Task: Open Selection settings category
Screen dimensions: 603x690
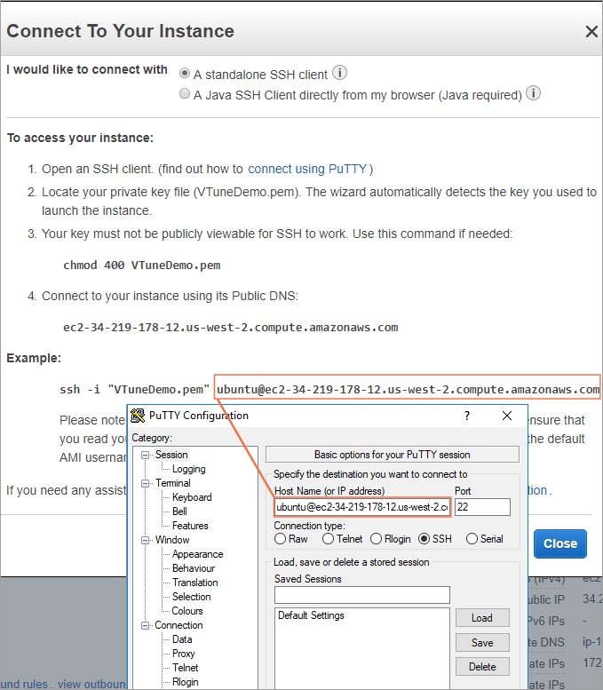Action: 192,597
